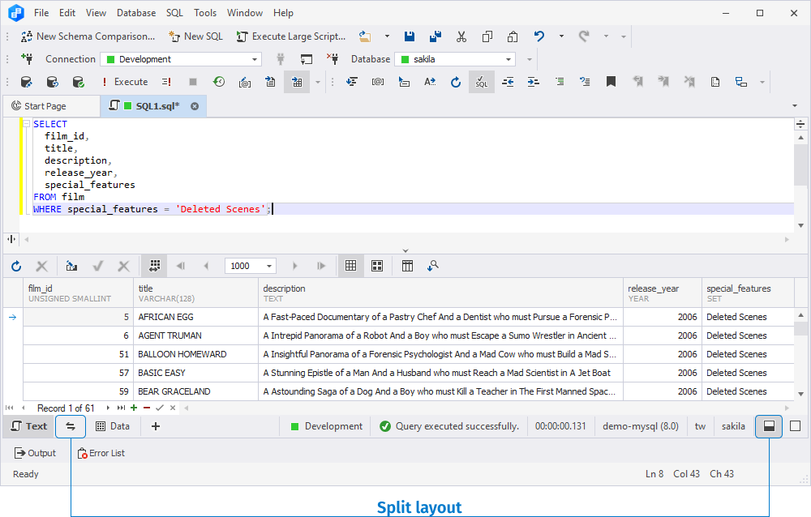Click the Open file folder icon

pos(365,36)
